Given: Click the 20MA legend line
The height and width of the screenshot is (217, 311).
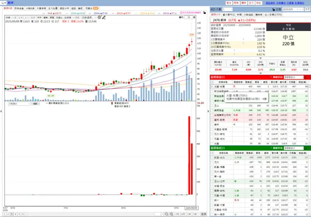Looking at the screenshot, I should (98, 13).
